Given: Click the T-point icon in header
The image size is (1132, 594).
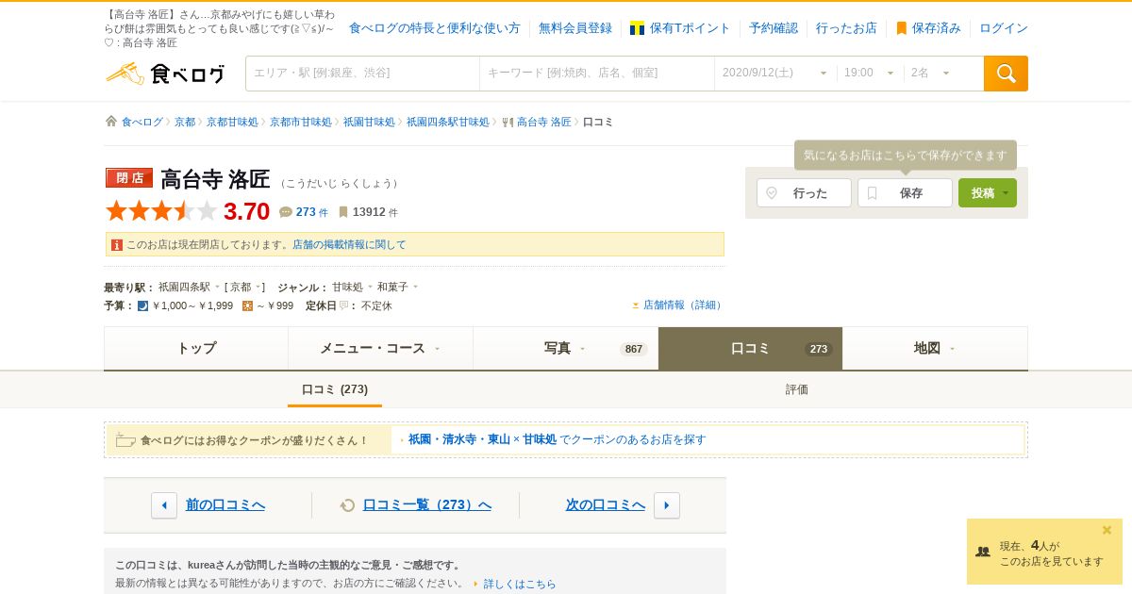Looking at the screenshot, I should click(637, 28).
